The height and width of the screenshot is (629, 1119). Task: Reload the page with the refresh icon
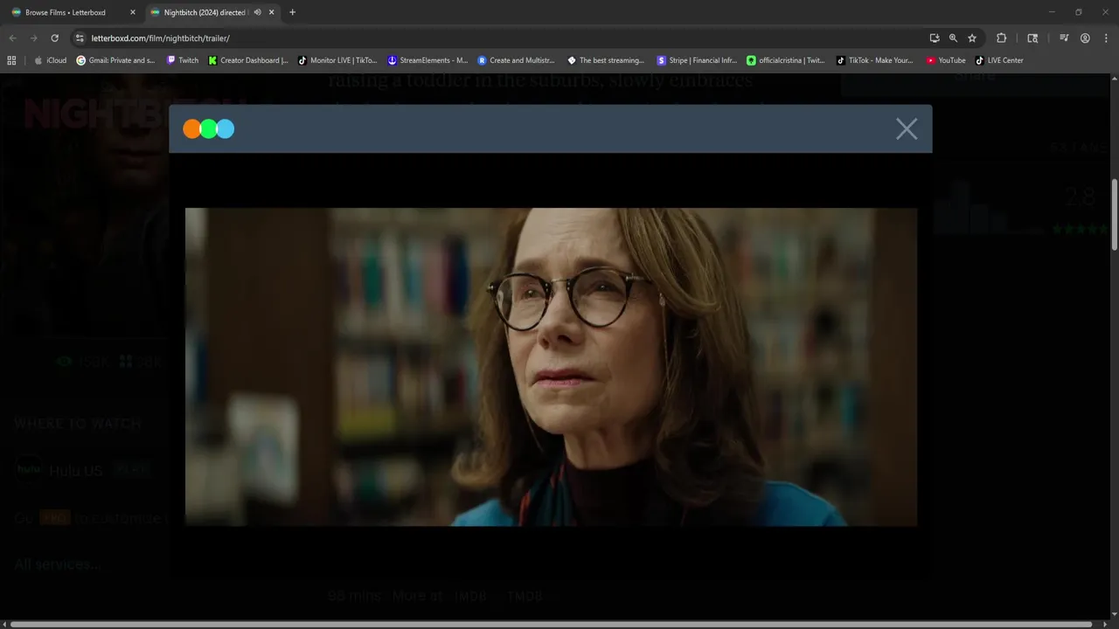[55, 38]
